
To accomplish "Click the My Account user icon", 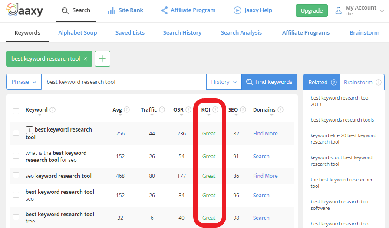I will pos(338,11).
